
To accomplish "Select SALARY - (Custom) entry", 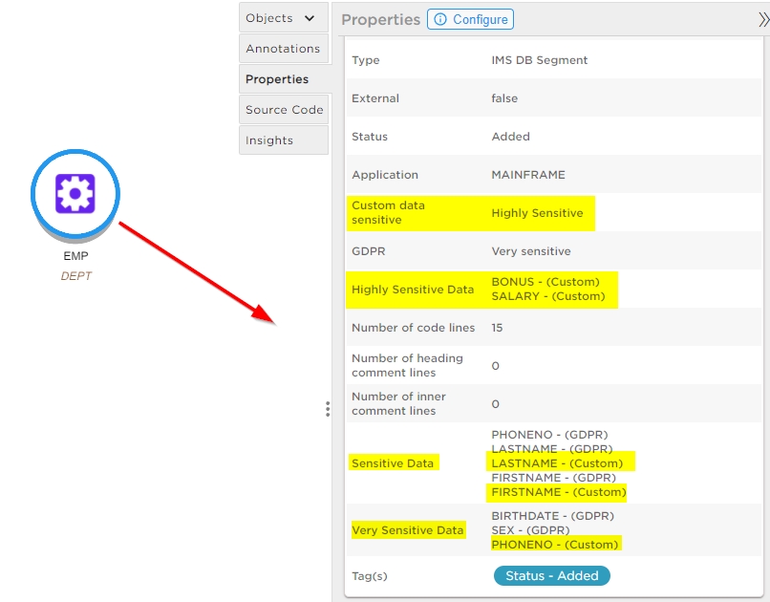I will click(547, 296).
